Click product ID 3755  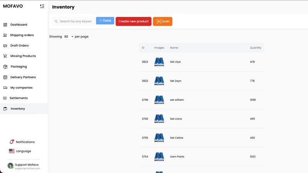145,138
